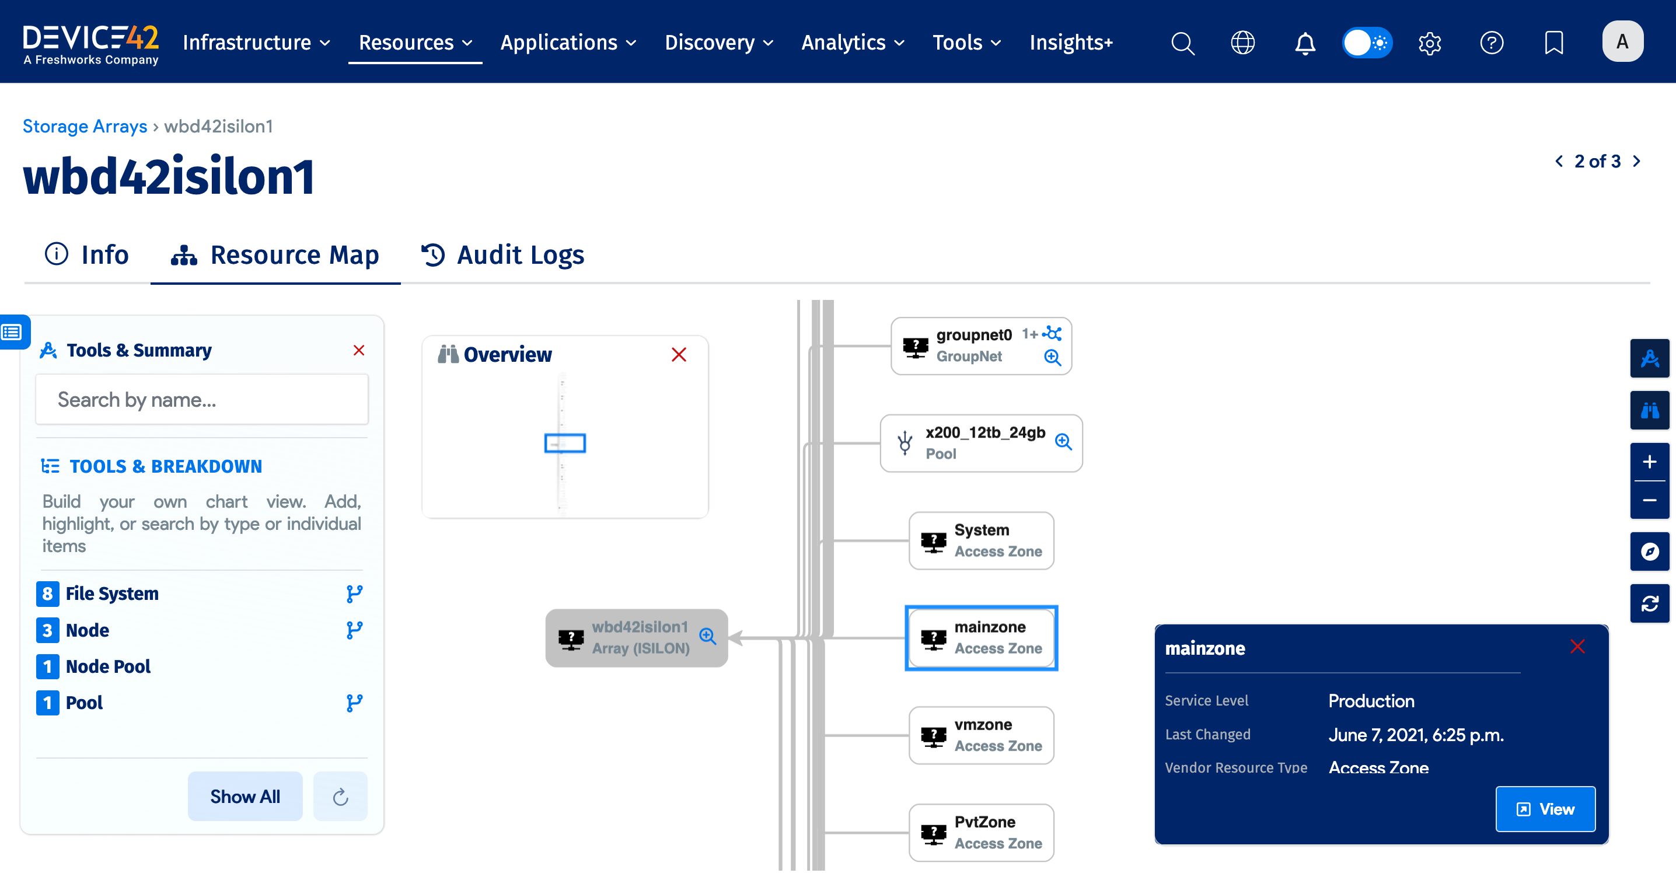Open bookmarks with the bookmark icon
Viewport: 1676px width, 873px height.
point(1555,42)
